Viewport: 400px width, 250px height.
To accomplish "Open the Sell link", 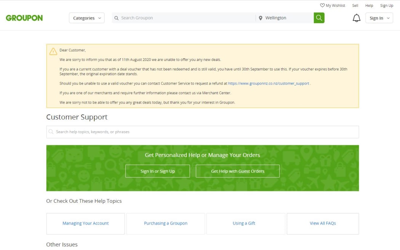I will click(x=355, y=5).
